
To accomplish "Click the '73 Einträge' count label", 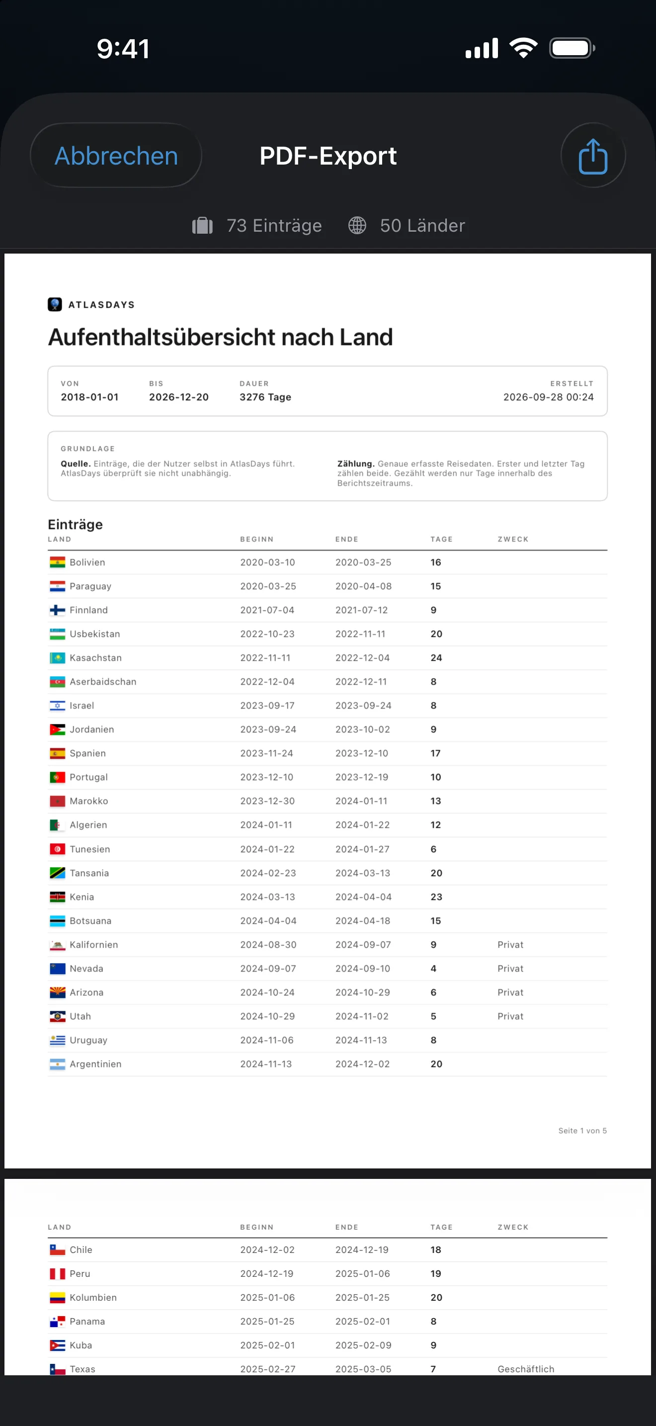I will [274, 226].
